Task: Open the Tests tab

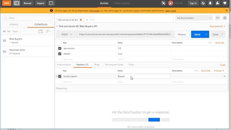Action: (131, 65)
